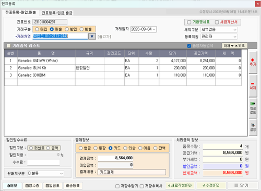
Task: Select the Genelec 9310BM row
Action: point(123,75)
